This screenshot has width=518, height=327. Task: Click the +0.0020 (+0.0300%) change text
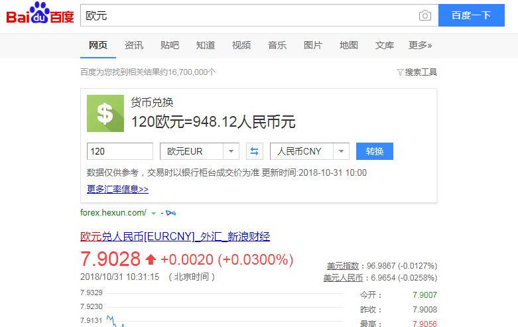pos(227,259)
